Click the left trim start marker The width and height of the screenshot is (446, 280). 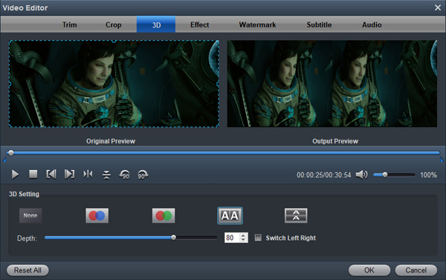tap(5, 160)
